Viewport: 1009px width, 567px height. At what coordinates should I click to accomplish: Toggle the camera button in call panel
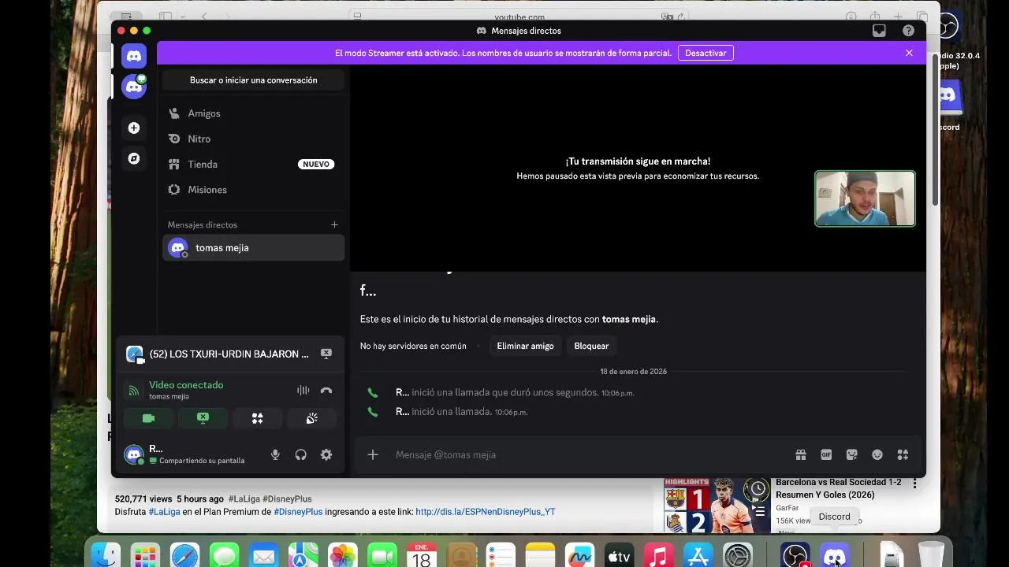coord(148,418)
